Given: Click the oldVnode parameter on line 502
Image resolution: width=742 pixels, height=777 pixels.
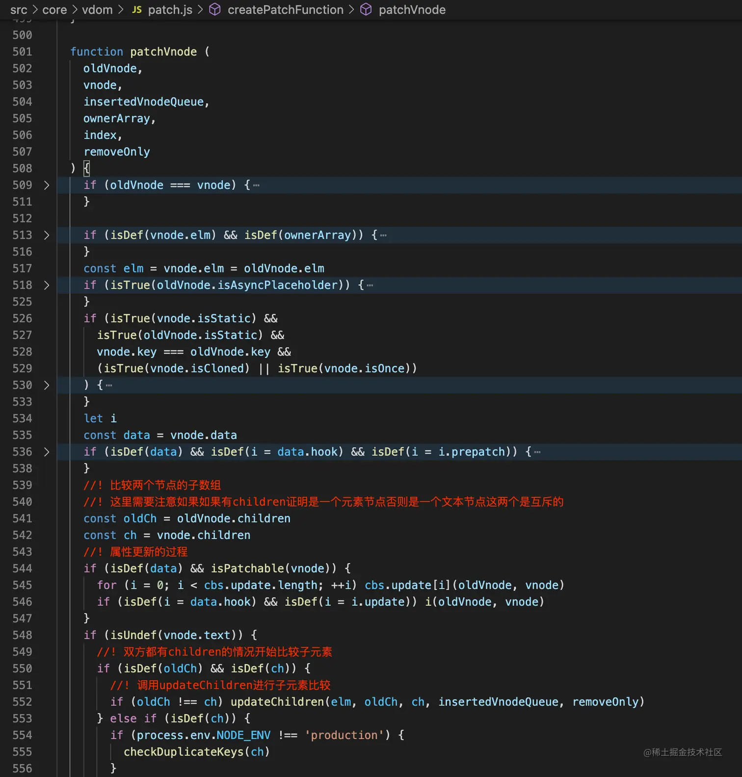Looking at the screenshot, I should [110, 68].
